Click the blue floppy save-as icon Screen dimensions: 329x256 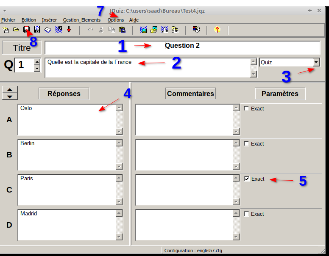(x=37, y=30)
